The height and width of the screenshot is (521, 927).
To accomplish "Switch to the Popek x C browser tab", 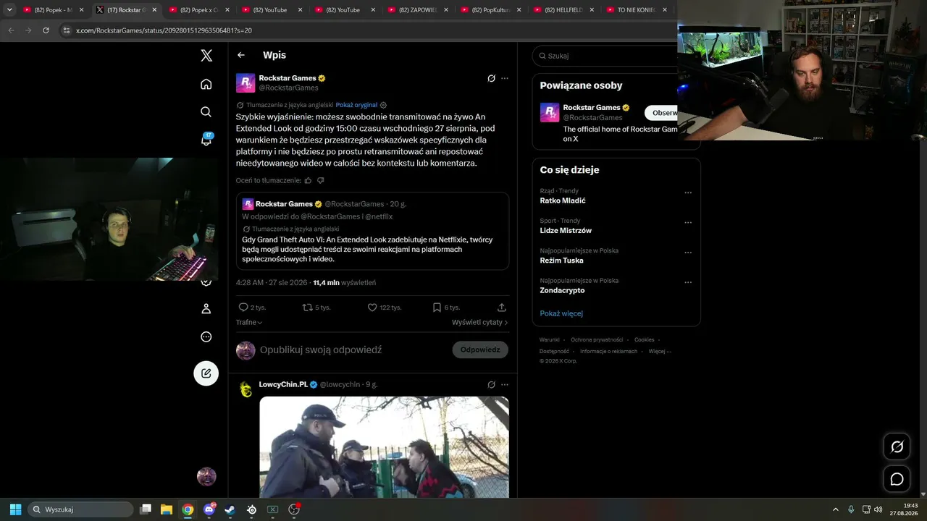I will click(x=198, y=10).
